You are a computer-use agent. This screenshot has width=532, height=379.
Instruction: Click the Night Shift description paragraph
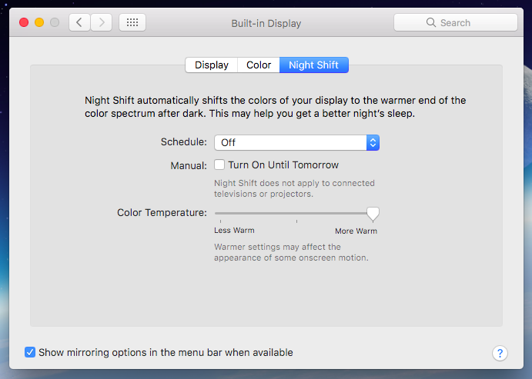(275, 107)
